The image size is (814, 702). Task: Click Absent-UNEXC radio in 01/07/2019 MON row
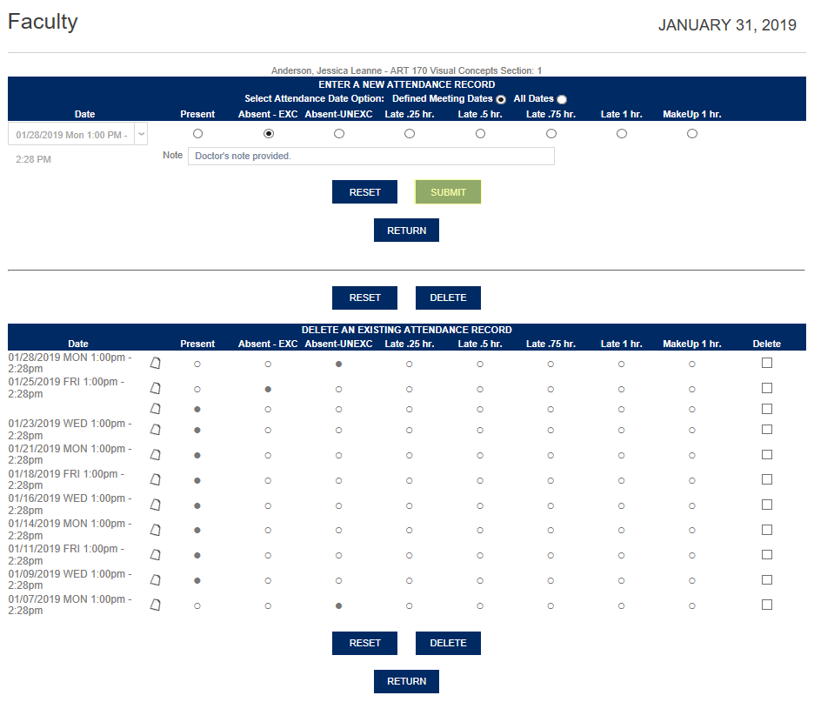[x=338, y=606]
